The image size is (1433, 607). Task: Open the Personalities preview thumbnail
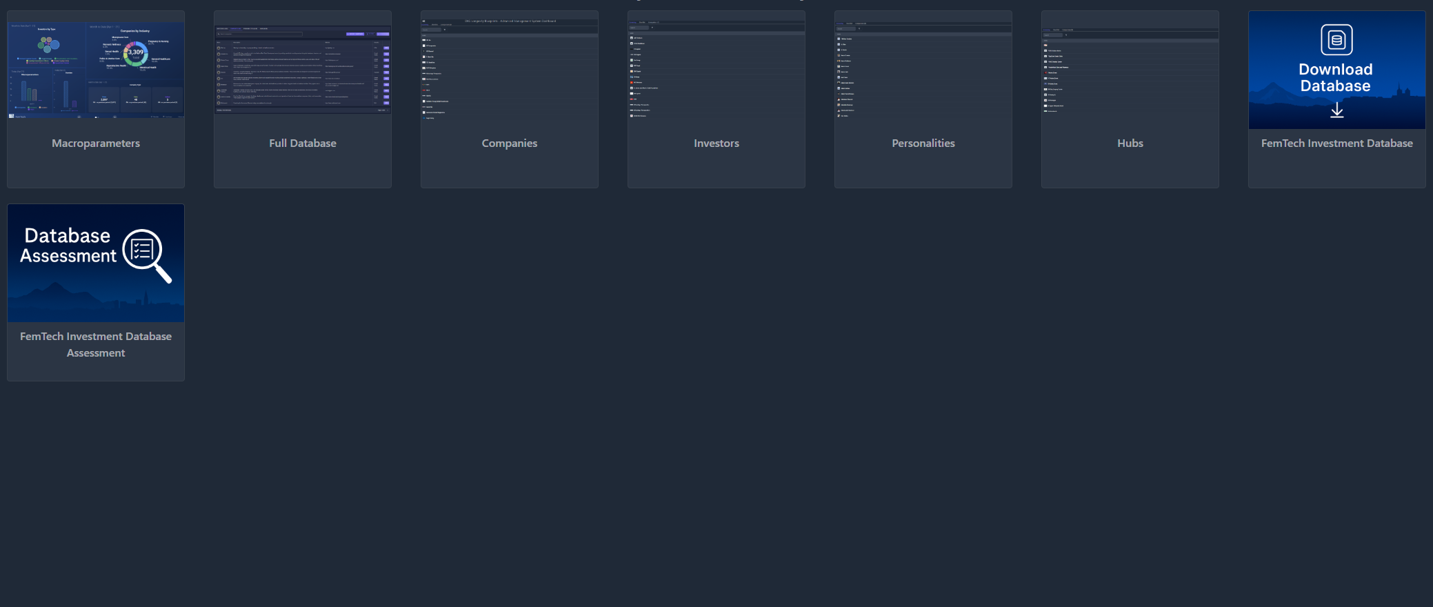tap(923, 70)
